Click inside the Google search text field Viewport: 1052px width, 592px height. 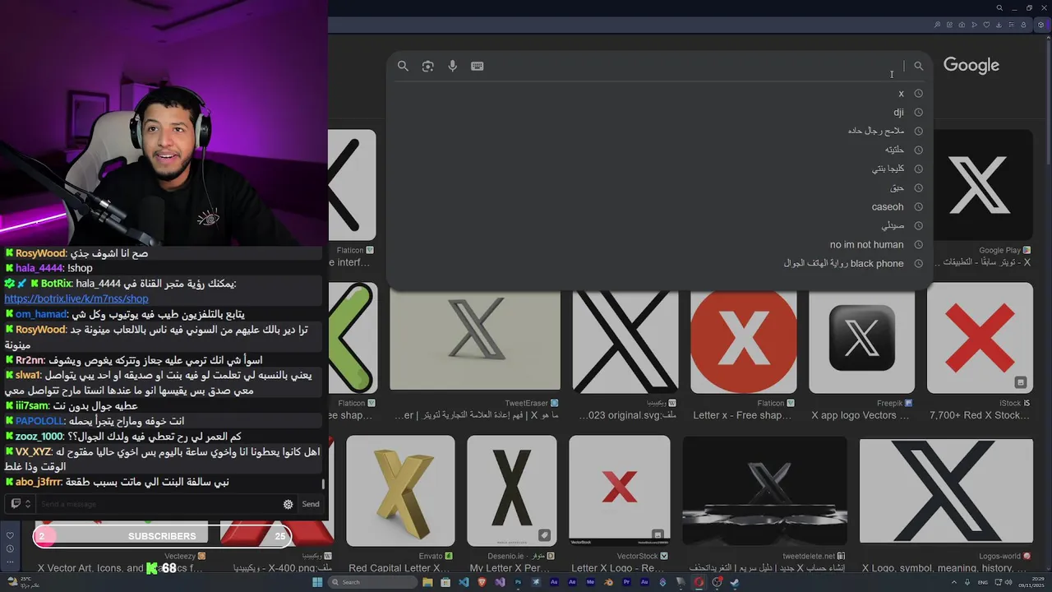(x=694, y=66)
